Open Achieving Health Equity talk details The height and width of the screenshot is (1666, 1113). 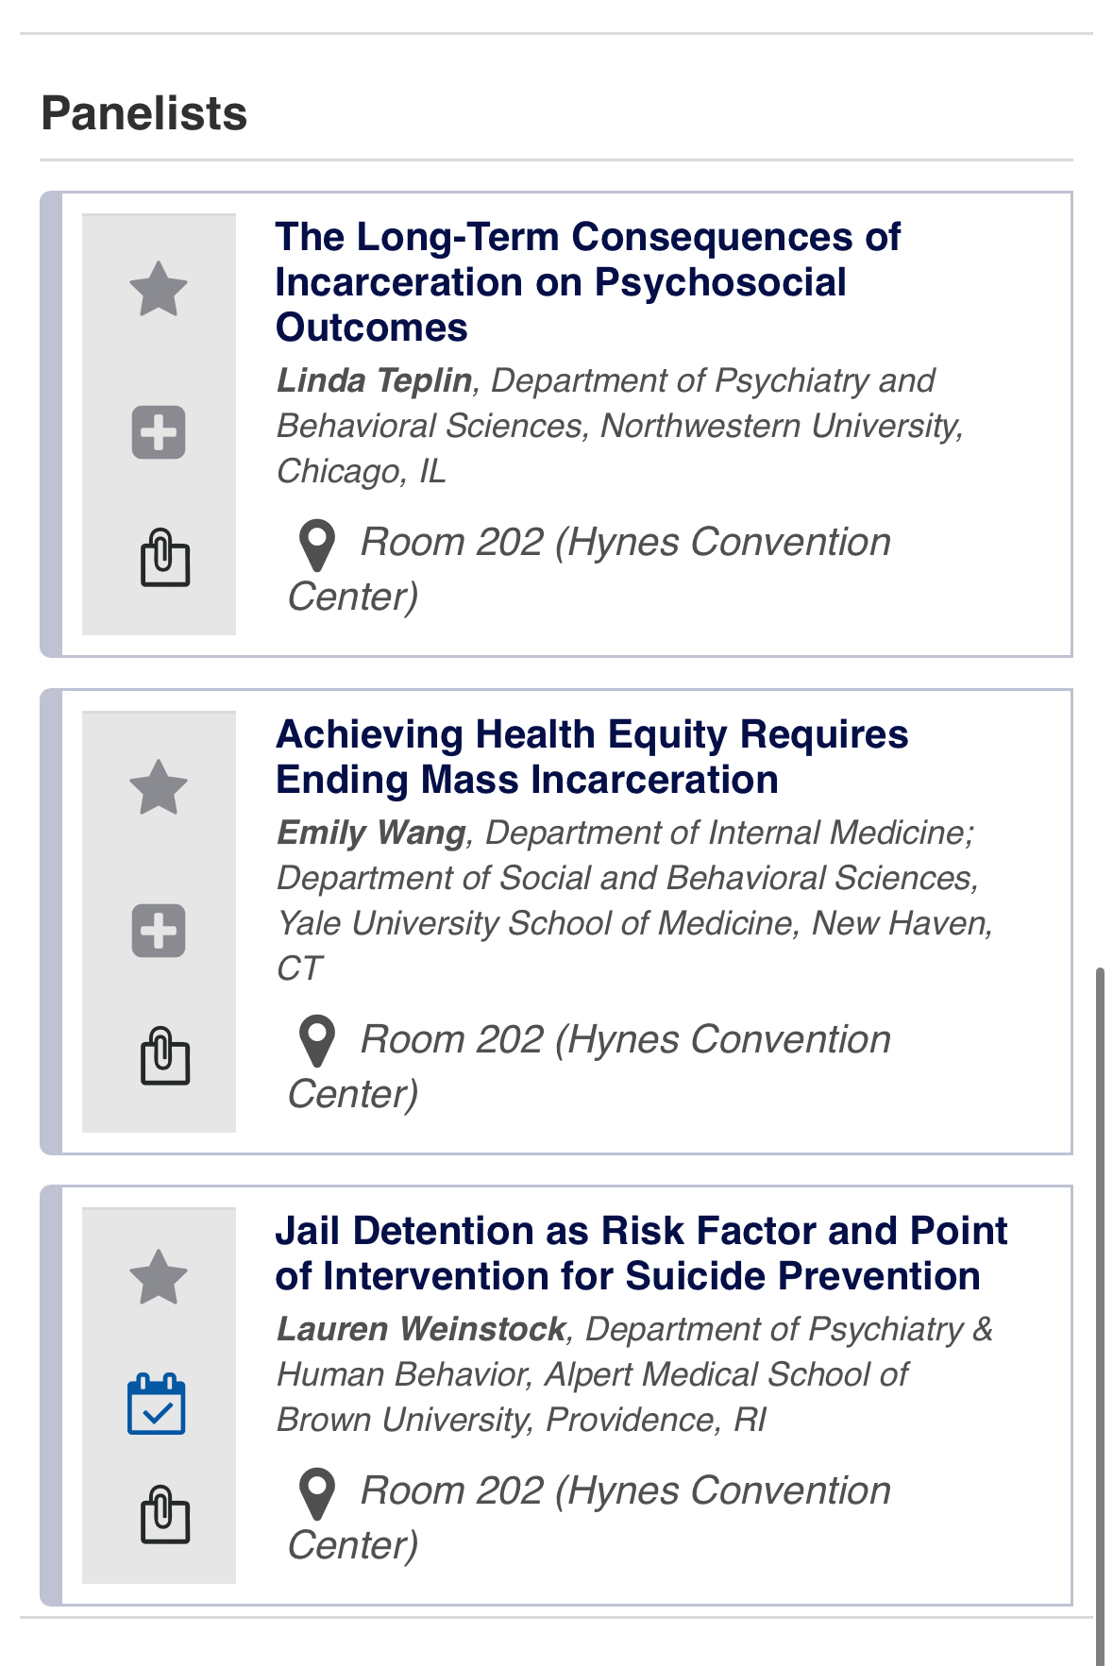[591, 757]
